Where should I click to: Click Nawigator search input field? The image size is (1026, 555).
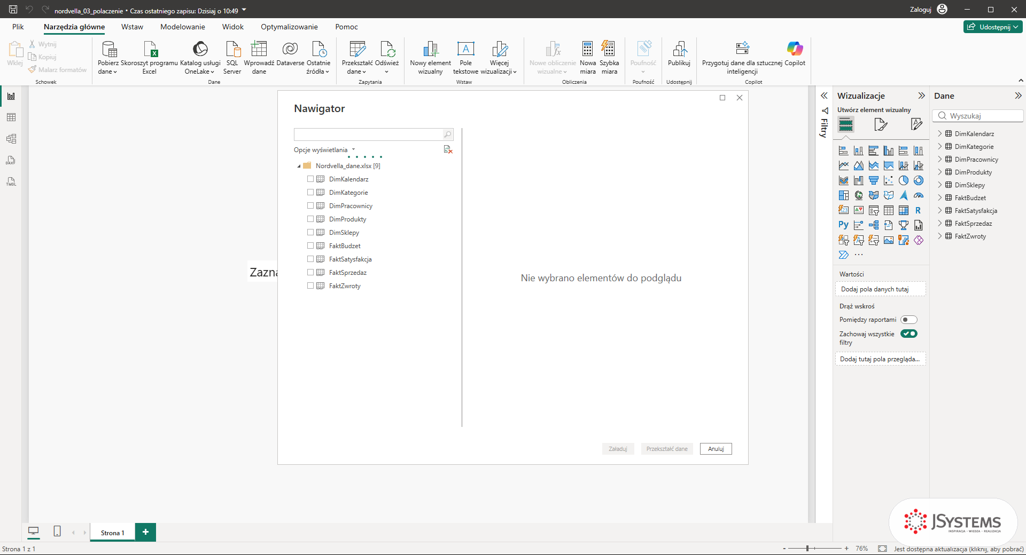(368, 134)
